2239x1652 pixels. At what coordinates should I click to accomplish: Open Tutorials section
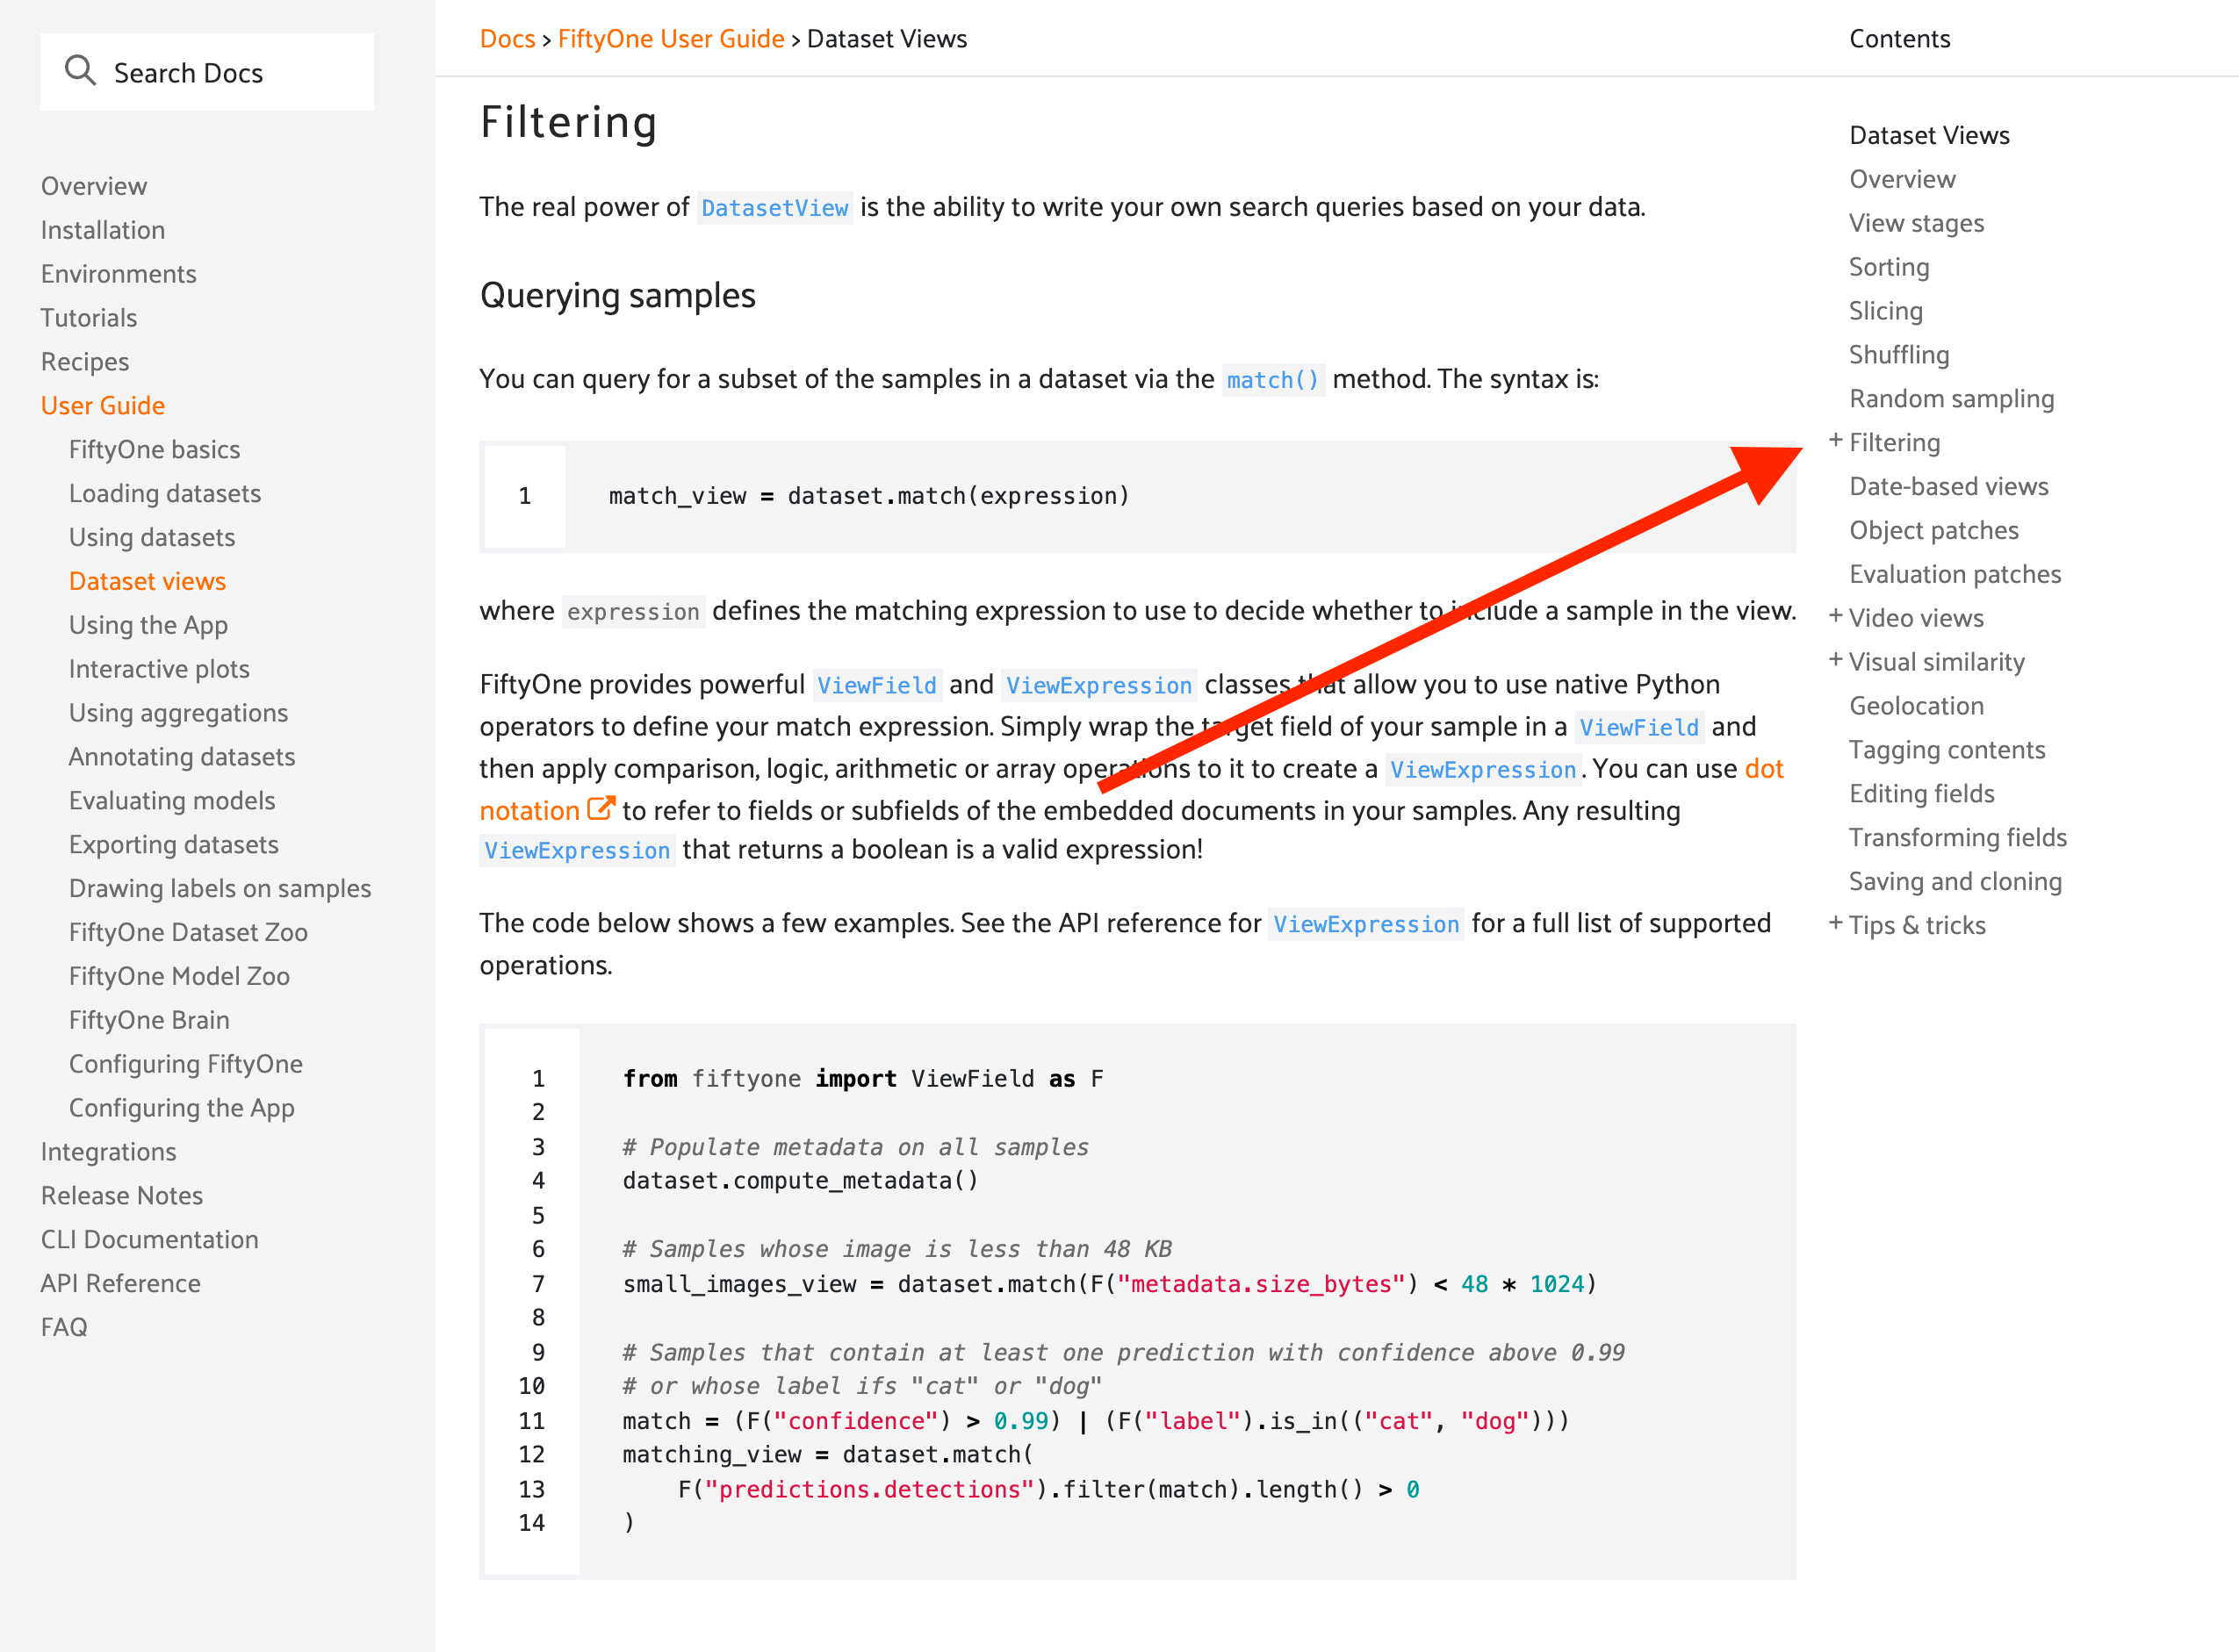89,318
